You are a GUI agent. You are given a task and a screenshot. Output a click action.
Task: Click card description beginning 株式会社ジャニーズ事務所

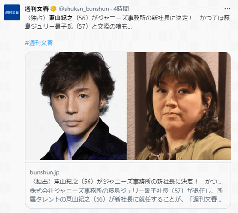127,195
